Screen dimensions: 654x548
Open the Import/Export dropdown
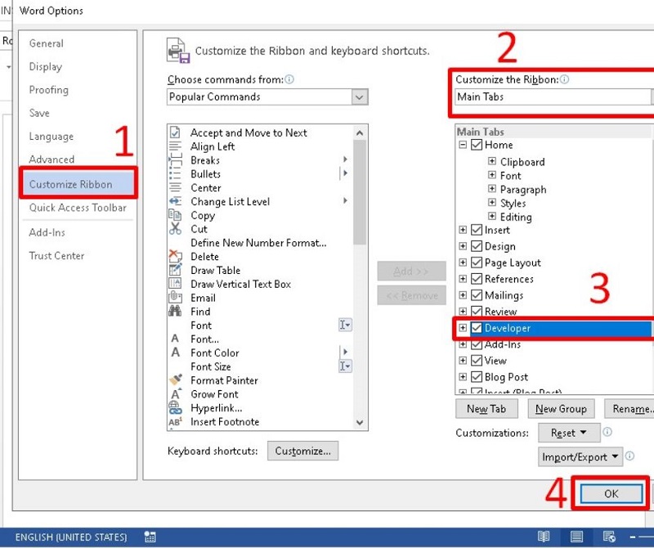580,457
